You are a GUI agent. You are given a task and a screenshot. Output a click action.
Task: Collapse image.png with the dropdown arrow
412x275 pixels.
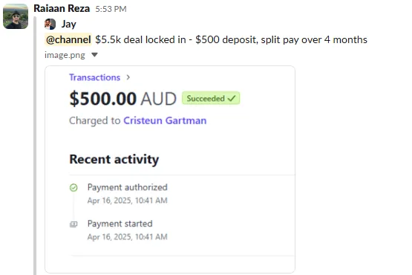(94, 55)
